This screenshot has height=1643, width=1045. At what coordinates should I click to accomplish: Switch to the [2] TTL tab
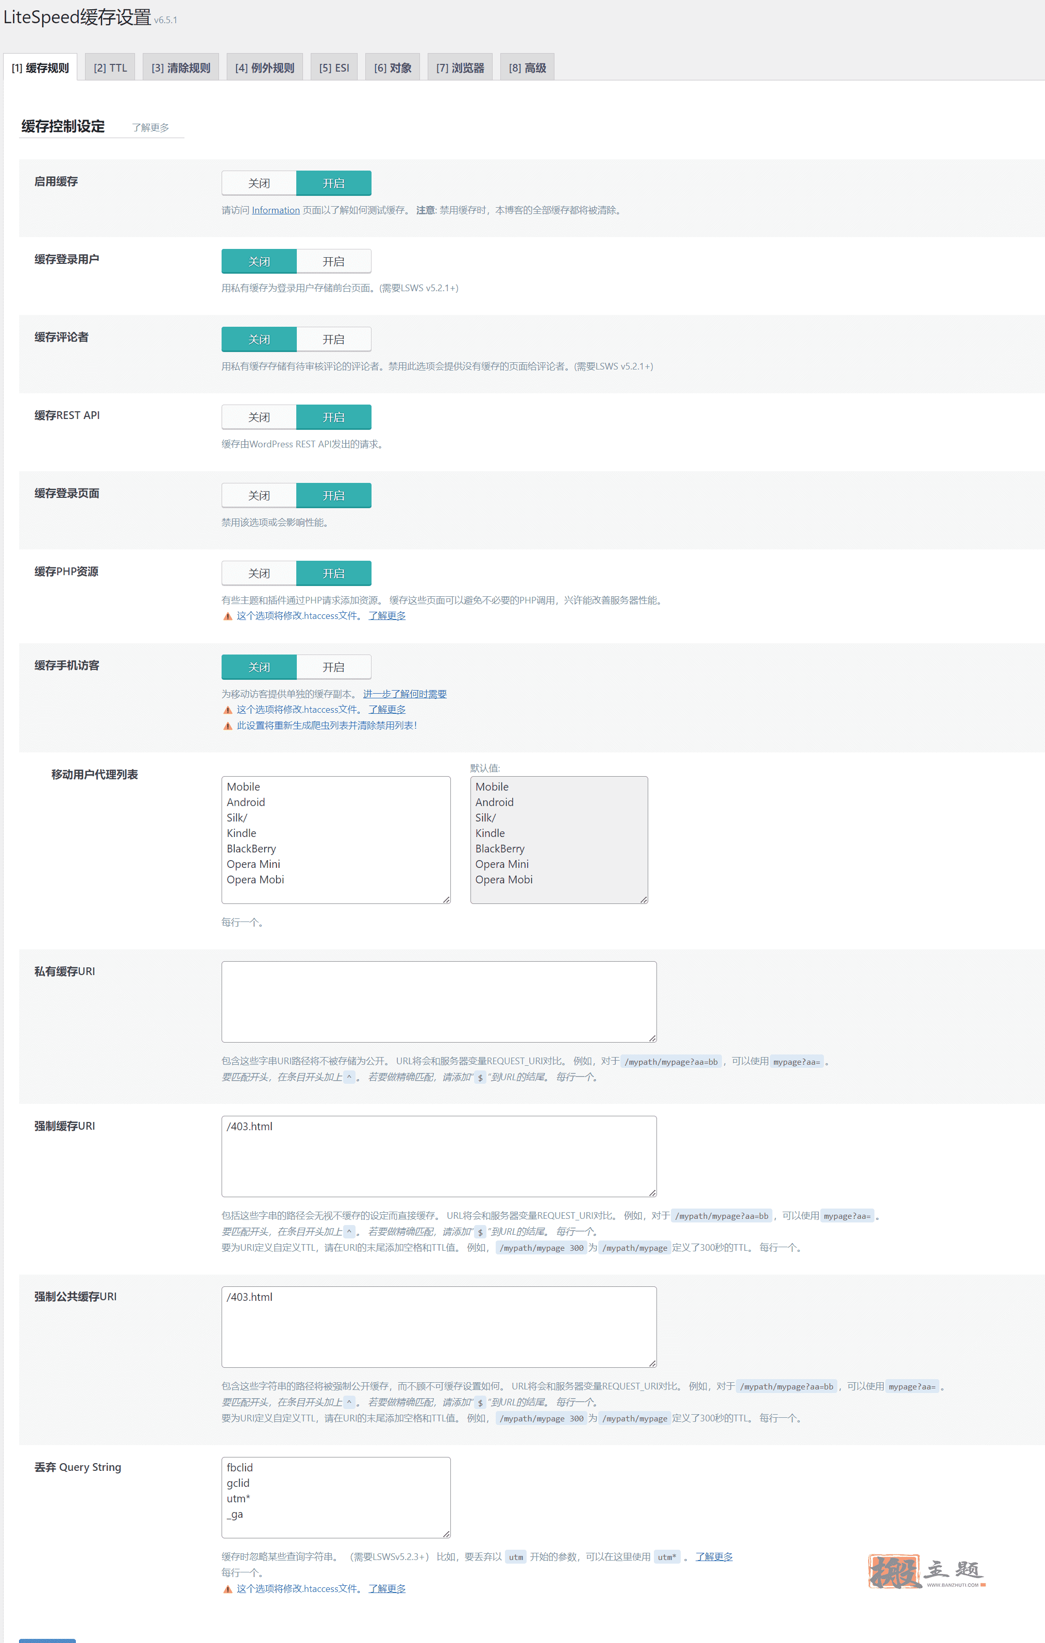[110, 68]
